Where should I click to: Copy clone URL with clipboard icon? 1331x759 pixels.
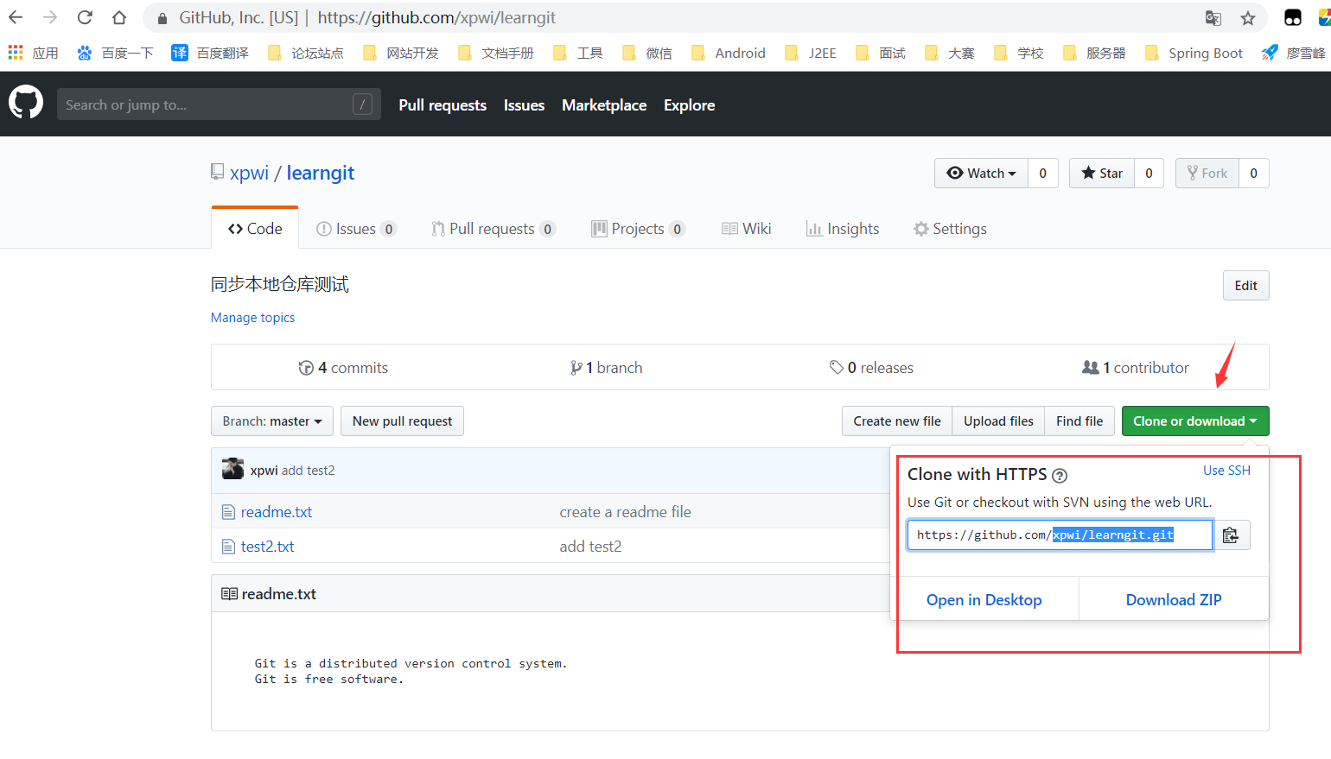pyautogui.click(x=1232, y=535)
